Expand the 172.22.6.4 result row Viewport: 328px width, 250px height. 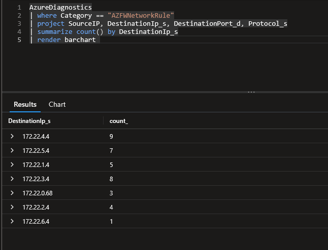(12, 221)
